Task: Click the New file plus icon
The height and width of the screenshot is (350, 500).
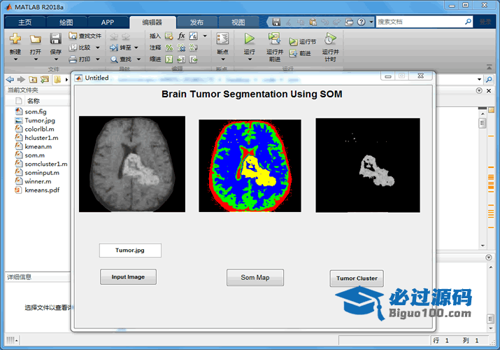Action: pyautogui.click(x=15, y=39)
